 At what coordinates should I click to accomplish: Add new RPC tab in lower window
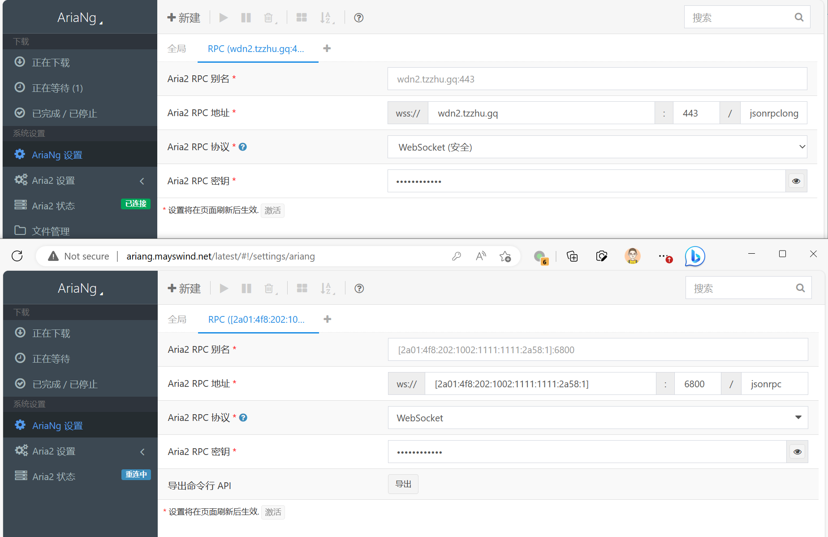pyautogui.click(x=328, y=319)
